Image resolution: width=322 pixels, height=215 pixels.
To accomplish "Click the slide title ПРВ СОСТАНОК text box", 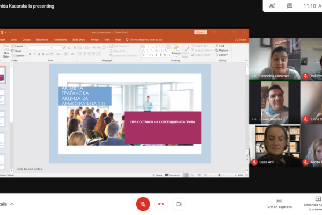I will (x=163, y=127).
